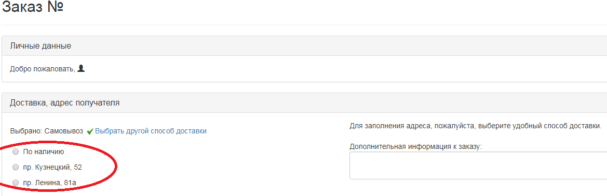Click the По наличию label text
Screen dimensions: 607x196
pyautogui.click(x=44, y=152)
